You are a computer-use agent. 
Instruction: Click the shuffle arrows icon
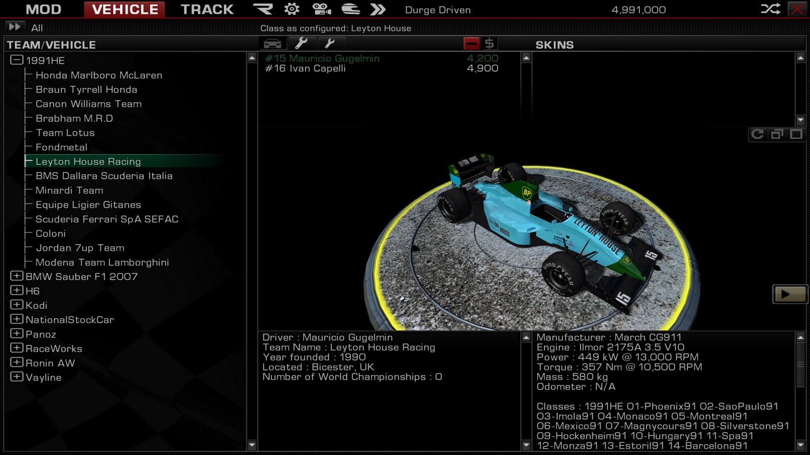coord(771,9)
